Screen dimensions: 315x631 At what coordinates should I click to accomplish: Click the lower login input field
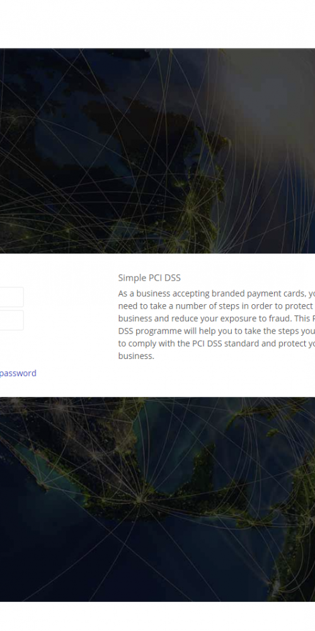pos(11,321)
